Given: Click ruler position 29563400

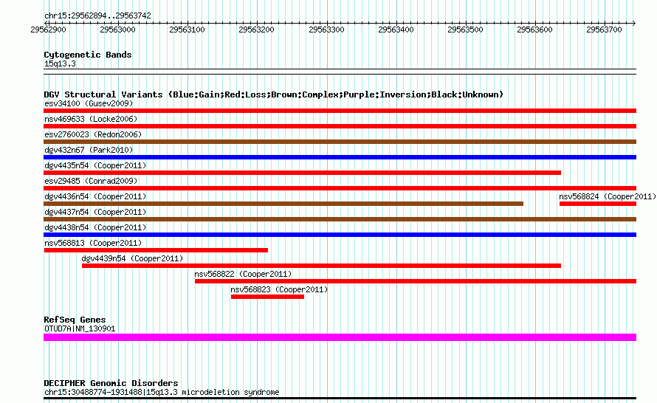Looking at the screenshot, I should 396,30.
